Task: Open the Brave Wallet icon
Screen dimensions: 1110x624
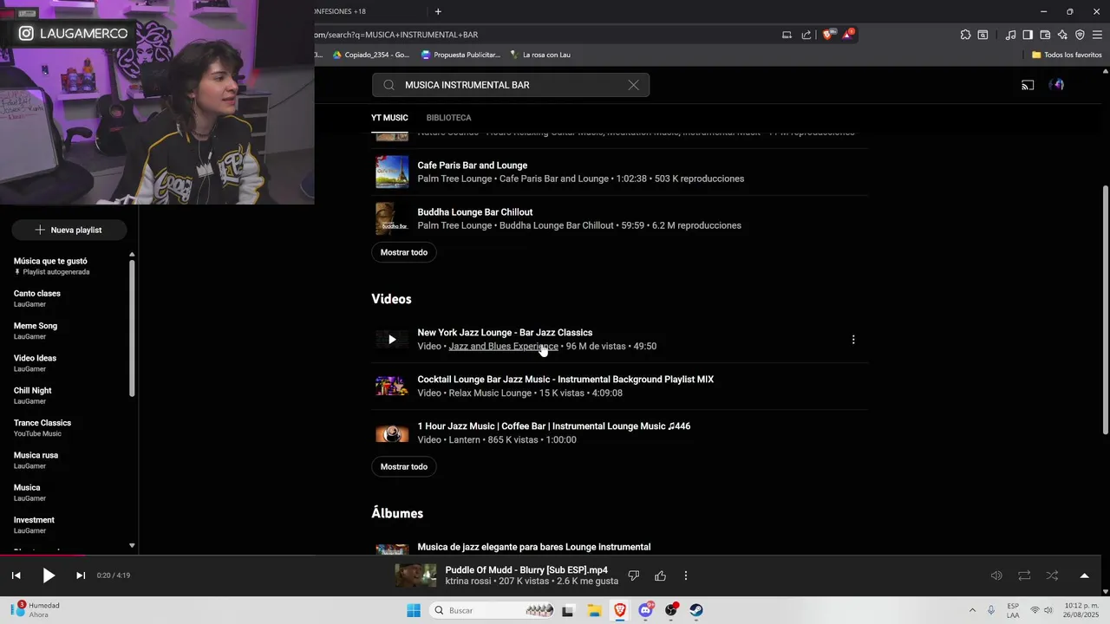Action: (x=1045, y=35)
